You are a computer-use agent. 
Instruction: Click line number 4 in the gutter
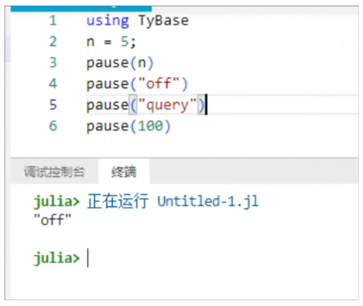pyautogui.click(x=53, y=84)
